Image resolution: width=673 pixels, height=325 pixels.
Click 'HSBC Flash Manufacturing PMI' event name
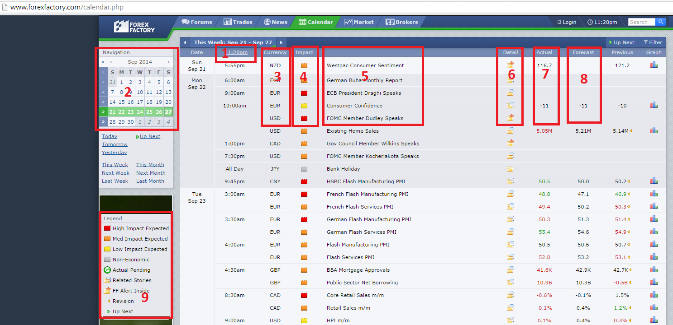(x=366, y=181)
